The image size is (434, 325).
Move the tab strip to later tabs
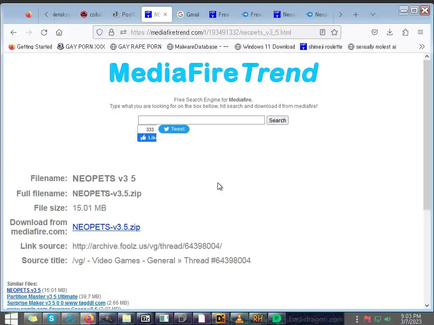pyautogui.click(x=340, y=14)
